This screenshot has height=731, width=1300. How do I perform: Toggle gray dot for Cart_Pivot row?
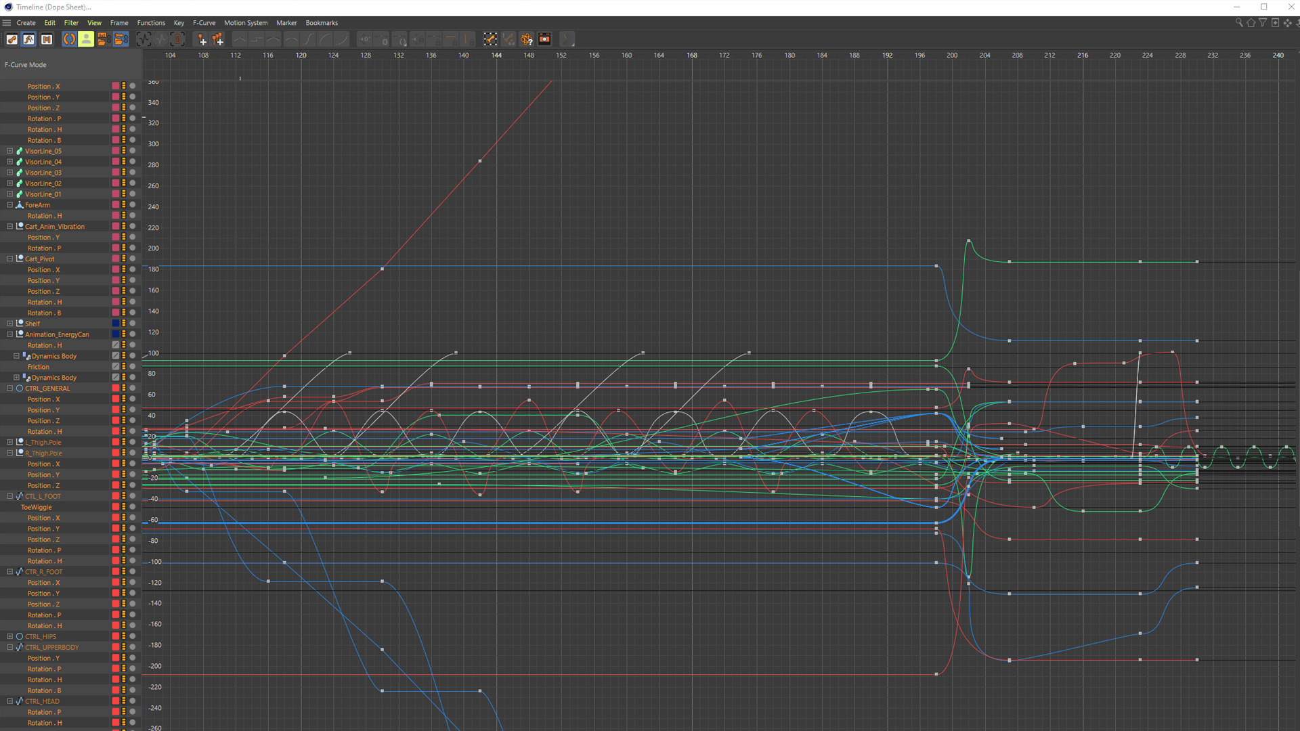[133, 259]
